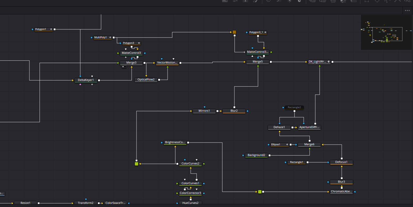Select the VectorMotion node
413x207 pixels.
pos(167,63)
